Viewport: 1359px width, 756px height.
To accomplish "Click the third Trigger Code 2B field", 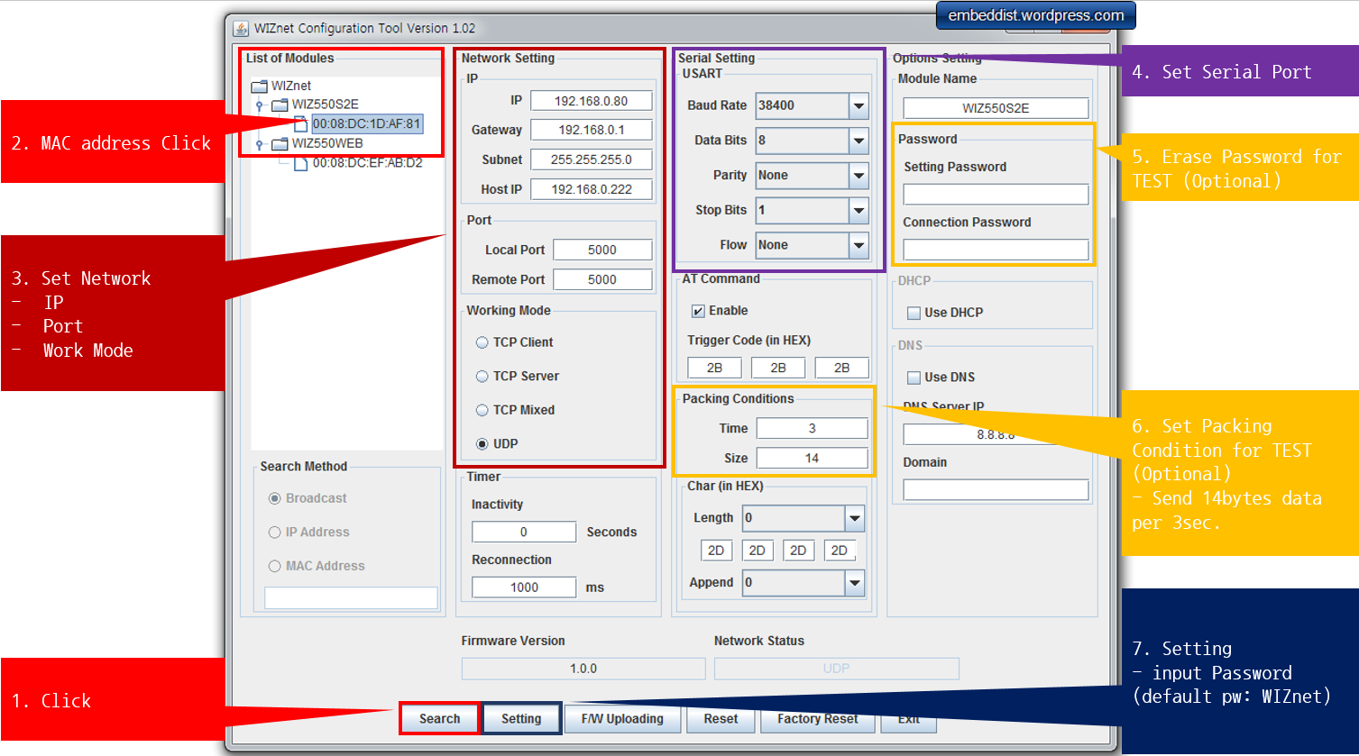I will pyautogui.click(x=841, y=368).
